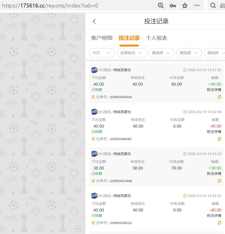
Task: Open the rightmost 请选择 dropdown
Action: [214, 53]
